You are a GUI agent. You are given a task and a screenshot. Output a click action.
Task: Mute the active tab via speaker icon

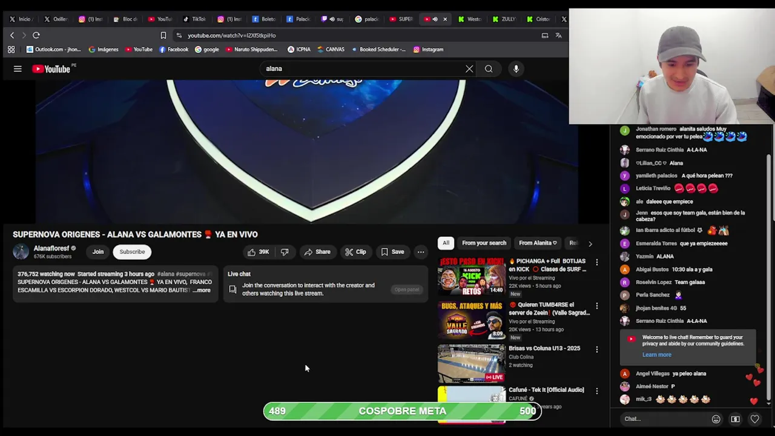click(x=435, y=19)
